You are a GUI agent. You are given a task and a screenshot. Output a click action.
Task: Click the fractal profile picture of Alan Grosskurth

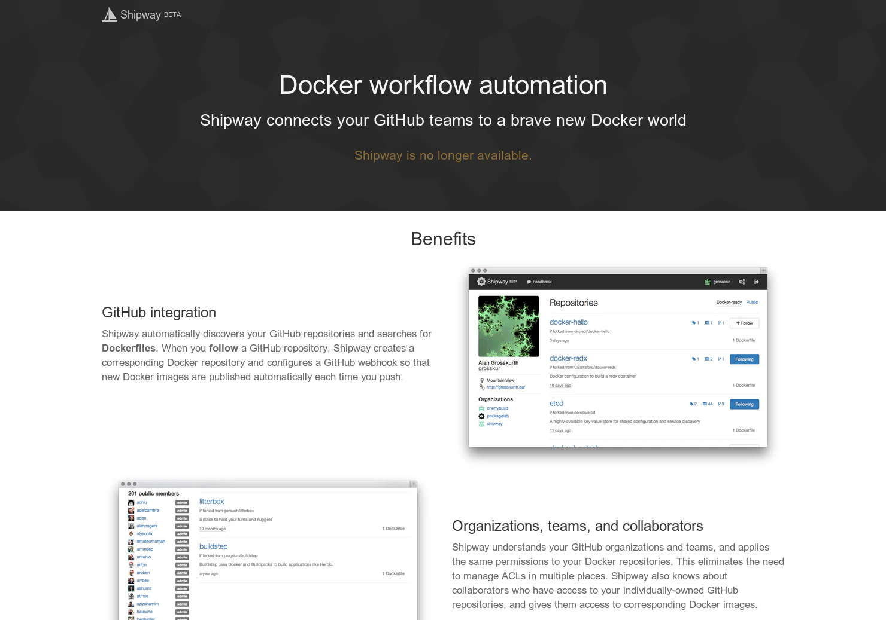coord(509,326)
